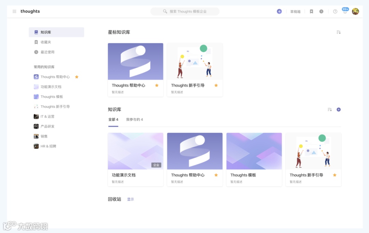Screen dimensions: 369x233
Task: Unstar Thoughts 帮助中心 in starred section
Action: pyautogui.click(x=157, y=85)
